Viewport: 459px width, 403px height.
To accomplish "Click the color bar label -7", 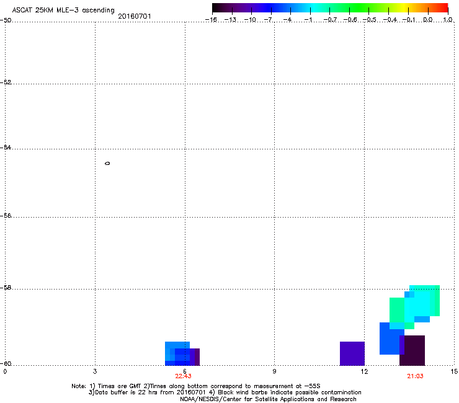I will point(269,20).
